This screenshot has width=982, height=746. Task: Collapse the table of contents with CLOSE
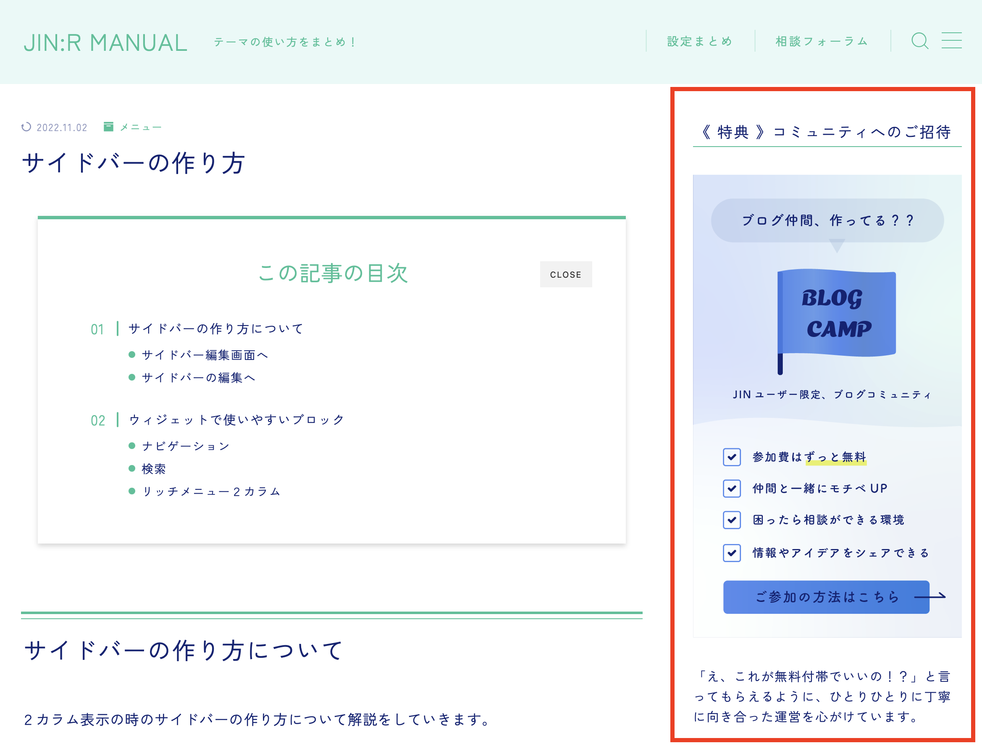pos(566,274)
